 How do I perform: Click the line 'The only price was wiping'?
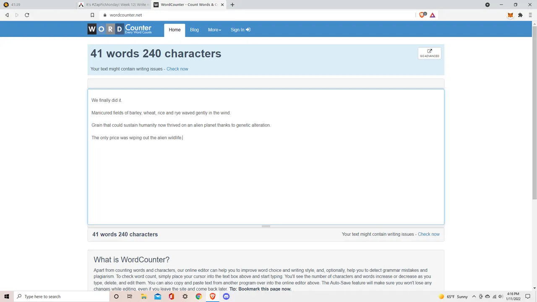pyautogui.click(x=137, y=138)
